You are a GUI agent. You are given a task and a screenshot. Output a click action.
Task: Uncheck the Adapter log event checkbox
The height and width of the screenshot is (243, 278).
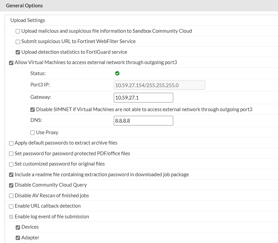(18, 238)
